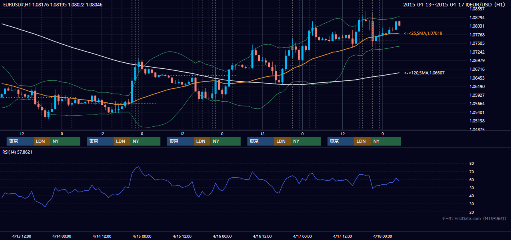Image resolution: width=511 pixels, height=240 pixels.
Task: Click RSI axis level 20
Action: click(x=471, y=212)
